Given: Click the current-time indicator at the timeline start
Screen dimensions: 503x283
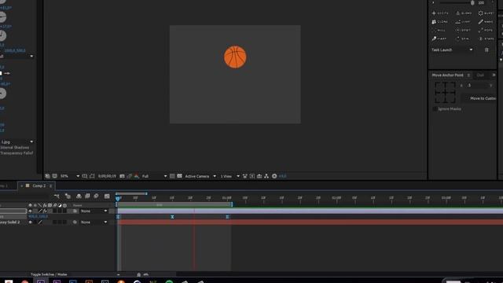Looking at the screenshot, I should 118,199.
